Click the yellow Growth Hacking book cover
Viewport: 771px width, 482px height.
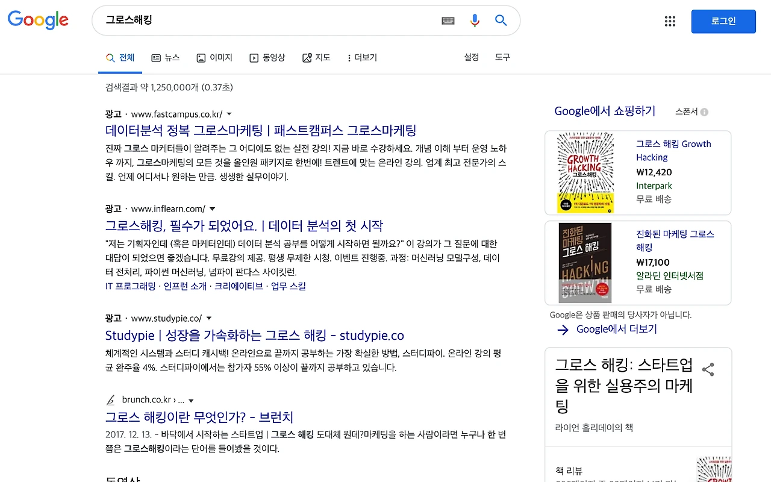click(x=585, y=173)
